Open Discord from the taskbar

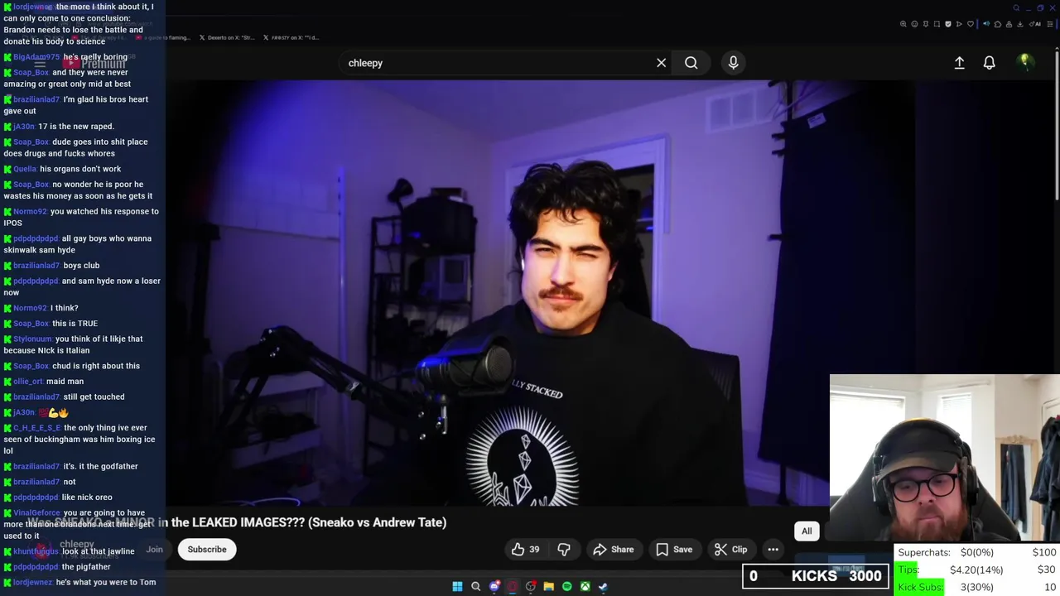point(494,586)
